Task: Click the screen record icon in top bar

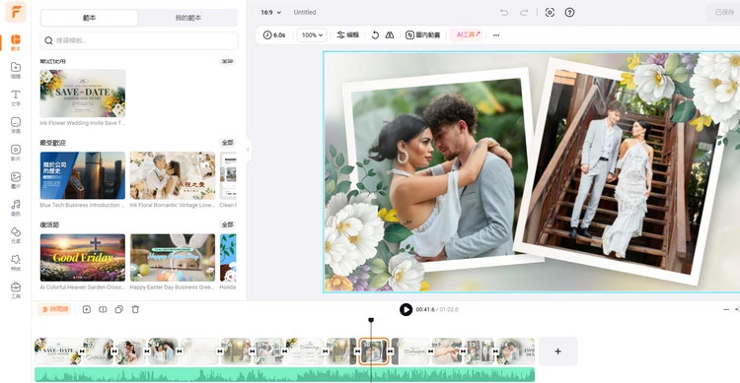Action: 550,12
